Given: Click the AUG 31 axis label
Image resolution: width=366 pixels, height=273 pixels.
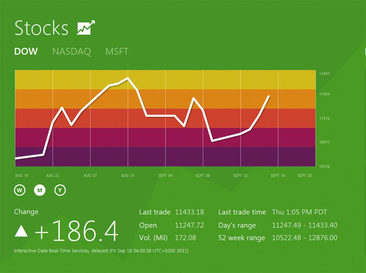Looking at the screenshot, I should coord(128,175).
